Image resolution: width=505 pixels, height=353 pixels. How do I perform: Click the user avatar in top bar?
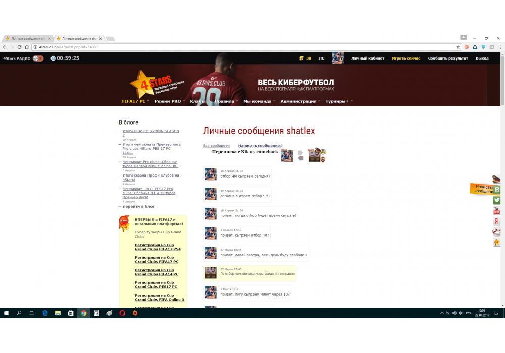tap(337, 58)
